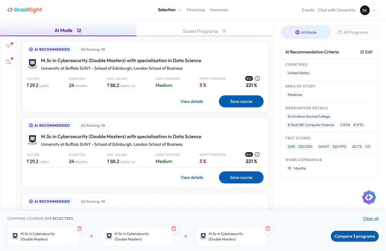The image size is (386, 251).
Task: Click the university crest in first program card
Action: (x=33, y=64)
